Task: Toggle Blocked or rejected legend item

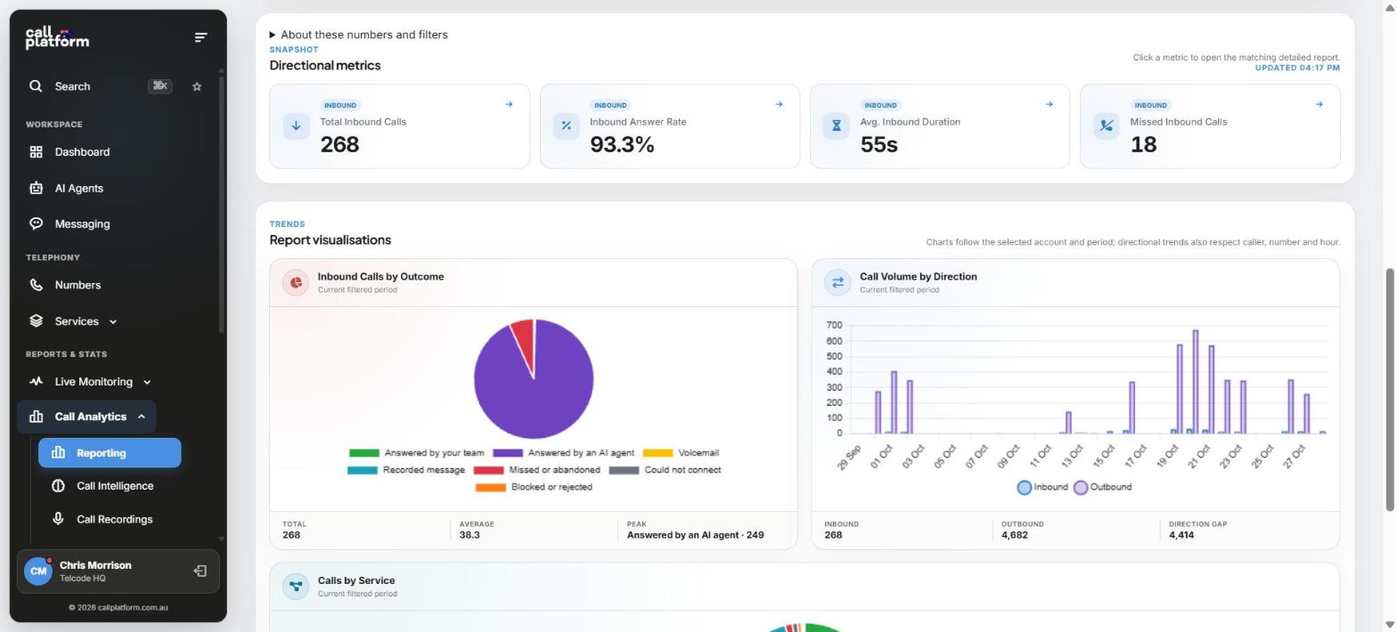Action: coord(535,487)
